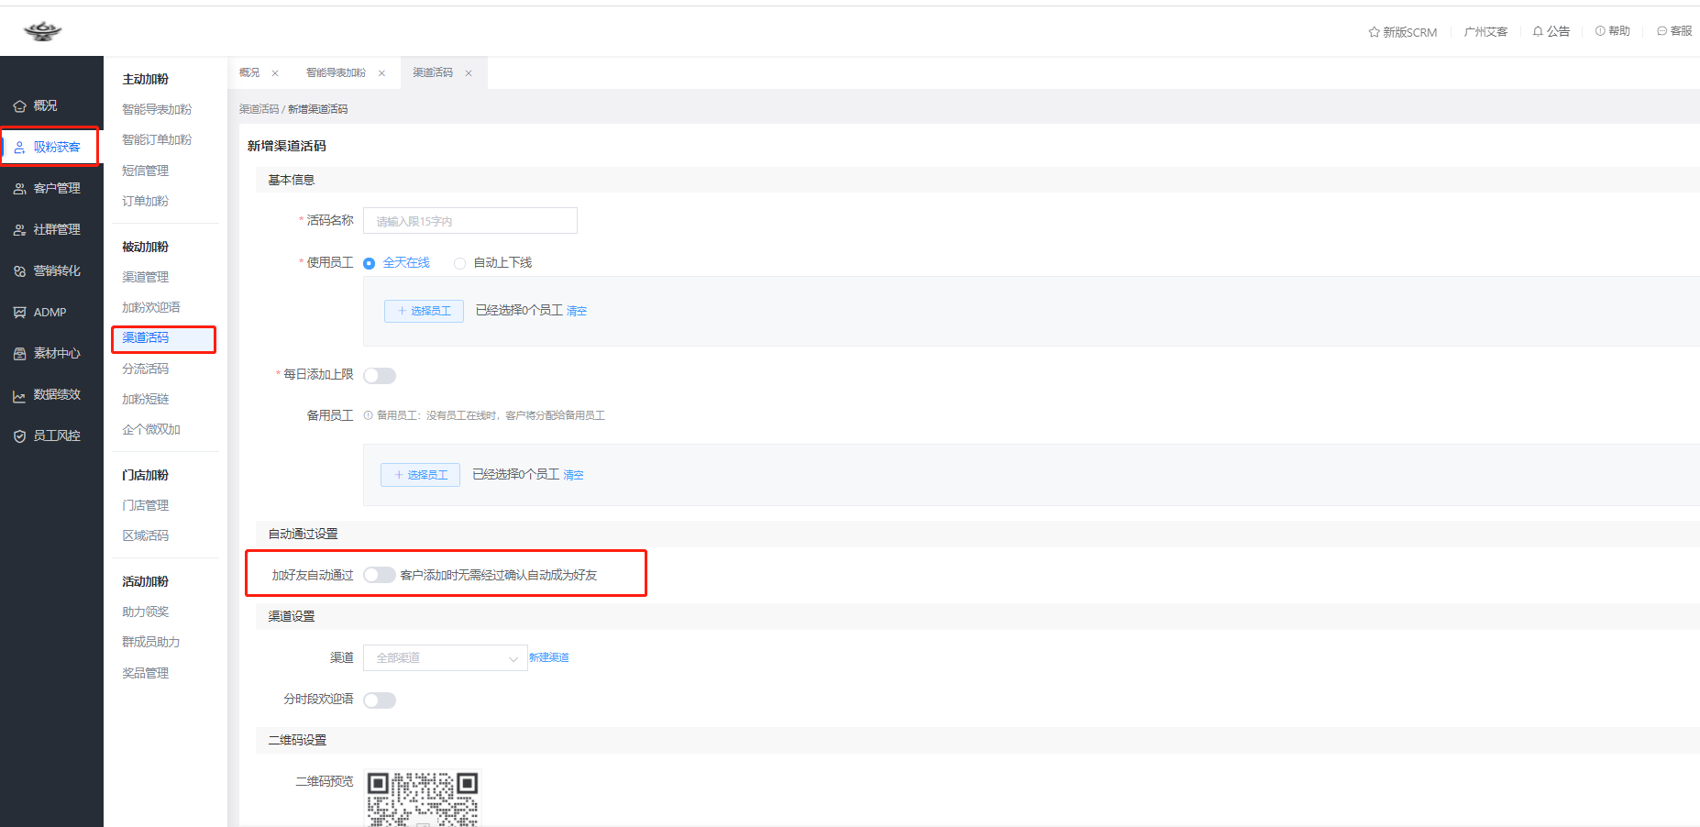Select the 自动上下线 radio option

click(x=460, y=263)
